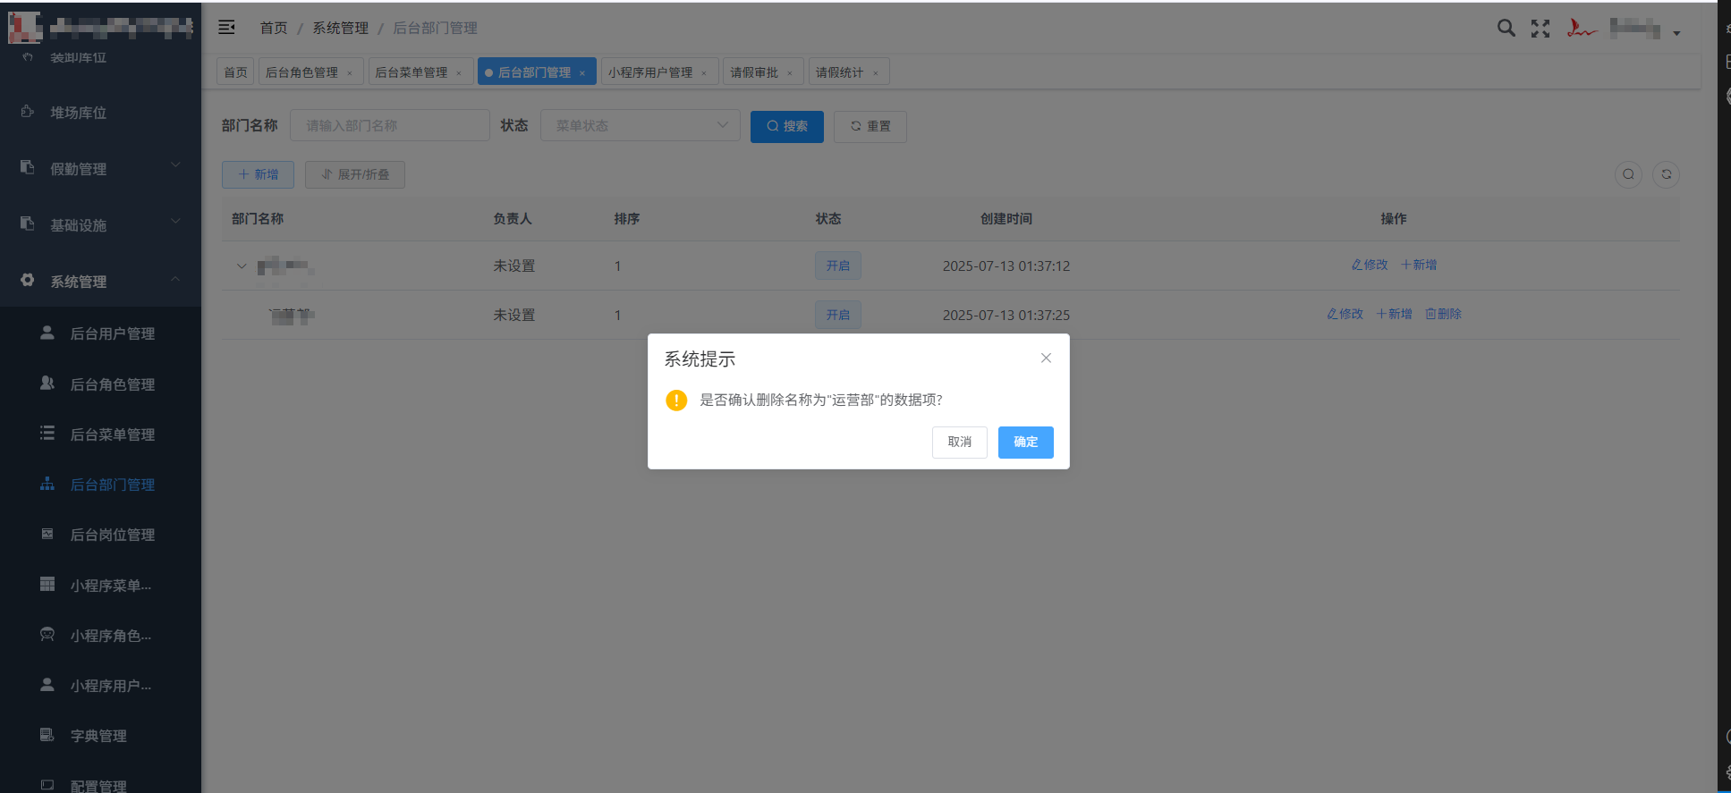
Task: Confirm deletion with the 确定 button
Action: click(1025, 443)
